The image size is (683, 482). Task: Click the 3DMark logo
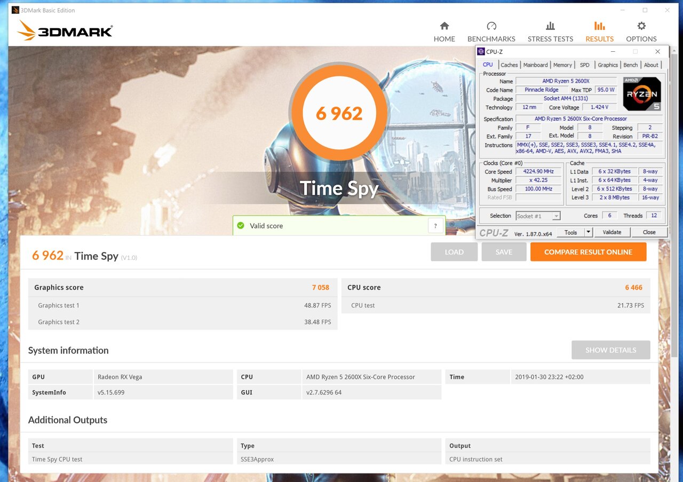[x=65, y=31]
